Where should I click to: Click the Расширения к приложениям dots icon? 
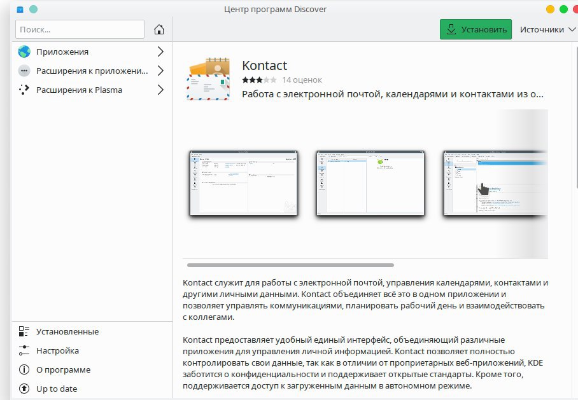tap(24, 71)
